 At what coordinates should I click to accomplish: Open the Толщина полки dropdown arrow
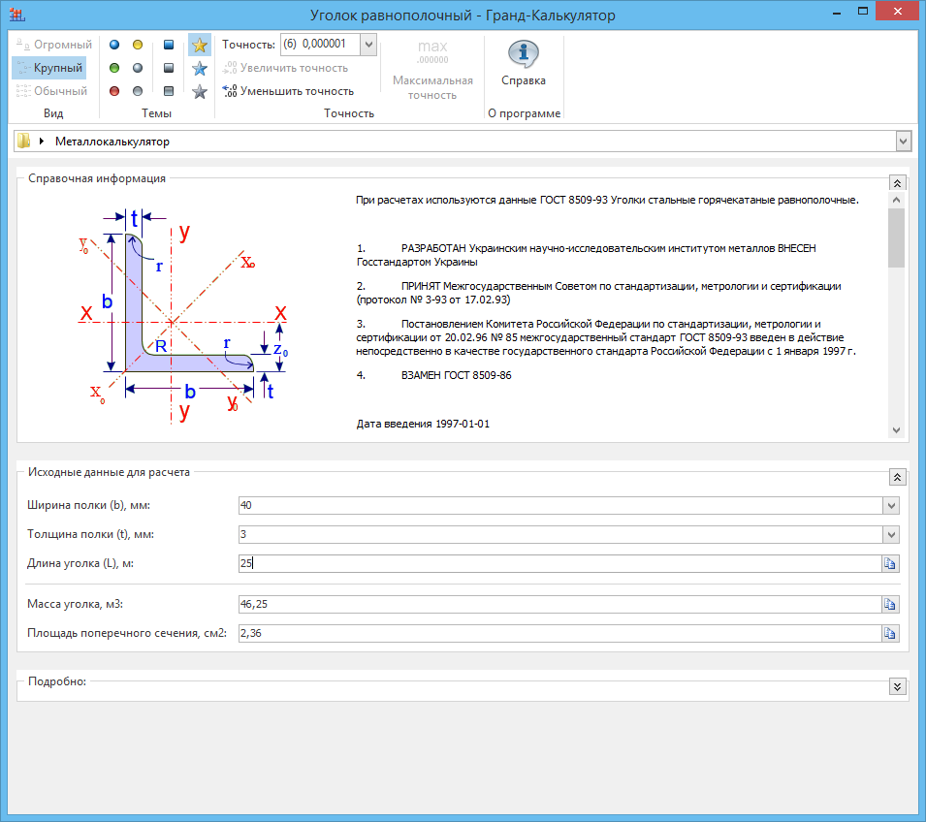[x=891, y=534]
